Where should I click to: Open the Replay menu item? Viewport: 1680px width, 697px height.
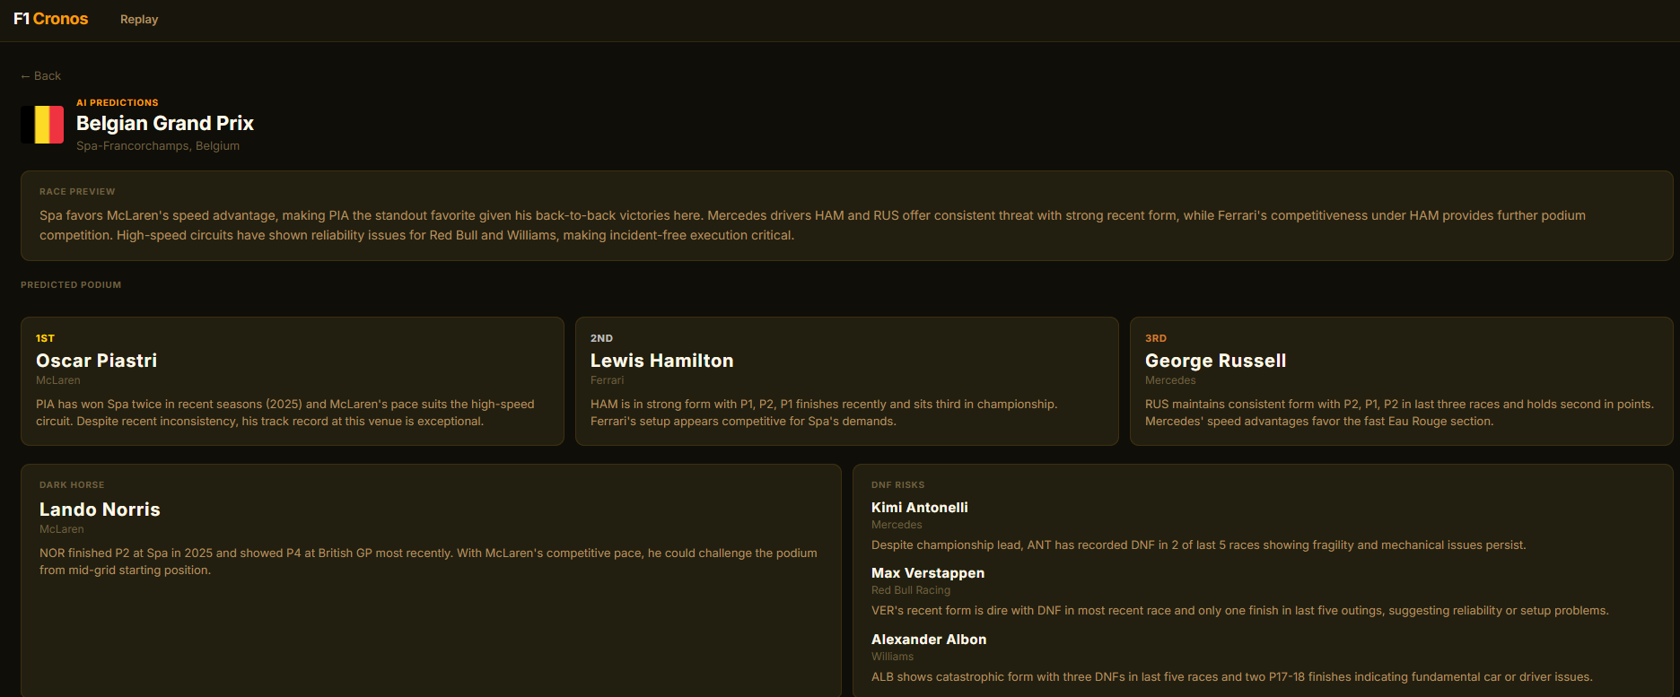click(x=139, y=20)
